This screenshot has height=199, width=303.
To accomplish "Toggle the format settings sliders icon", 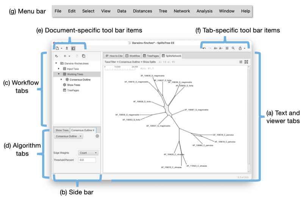I will pos(241,62).
